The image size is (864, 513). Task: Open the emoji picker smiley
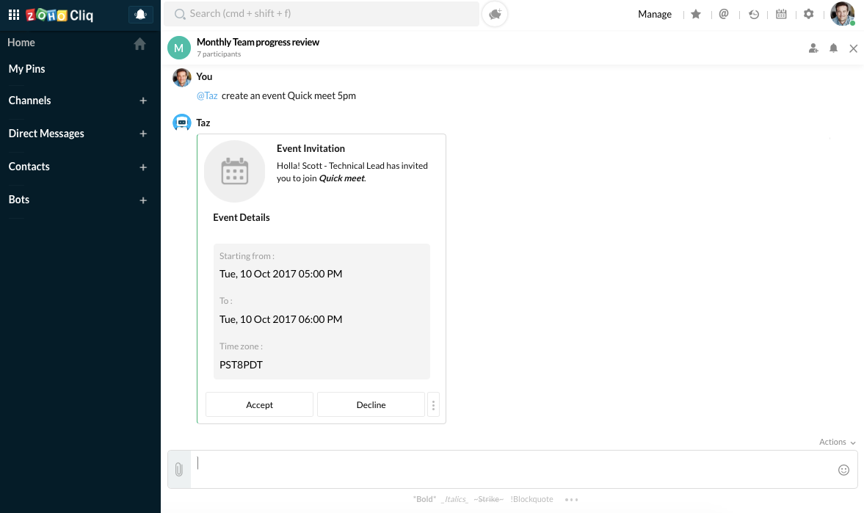tap(843, 470)
